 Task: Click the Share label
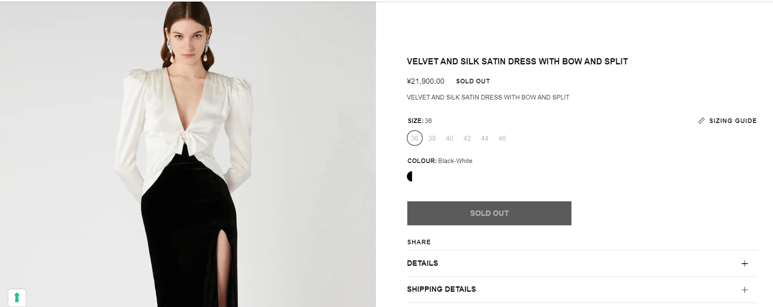coord(419,242)
